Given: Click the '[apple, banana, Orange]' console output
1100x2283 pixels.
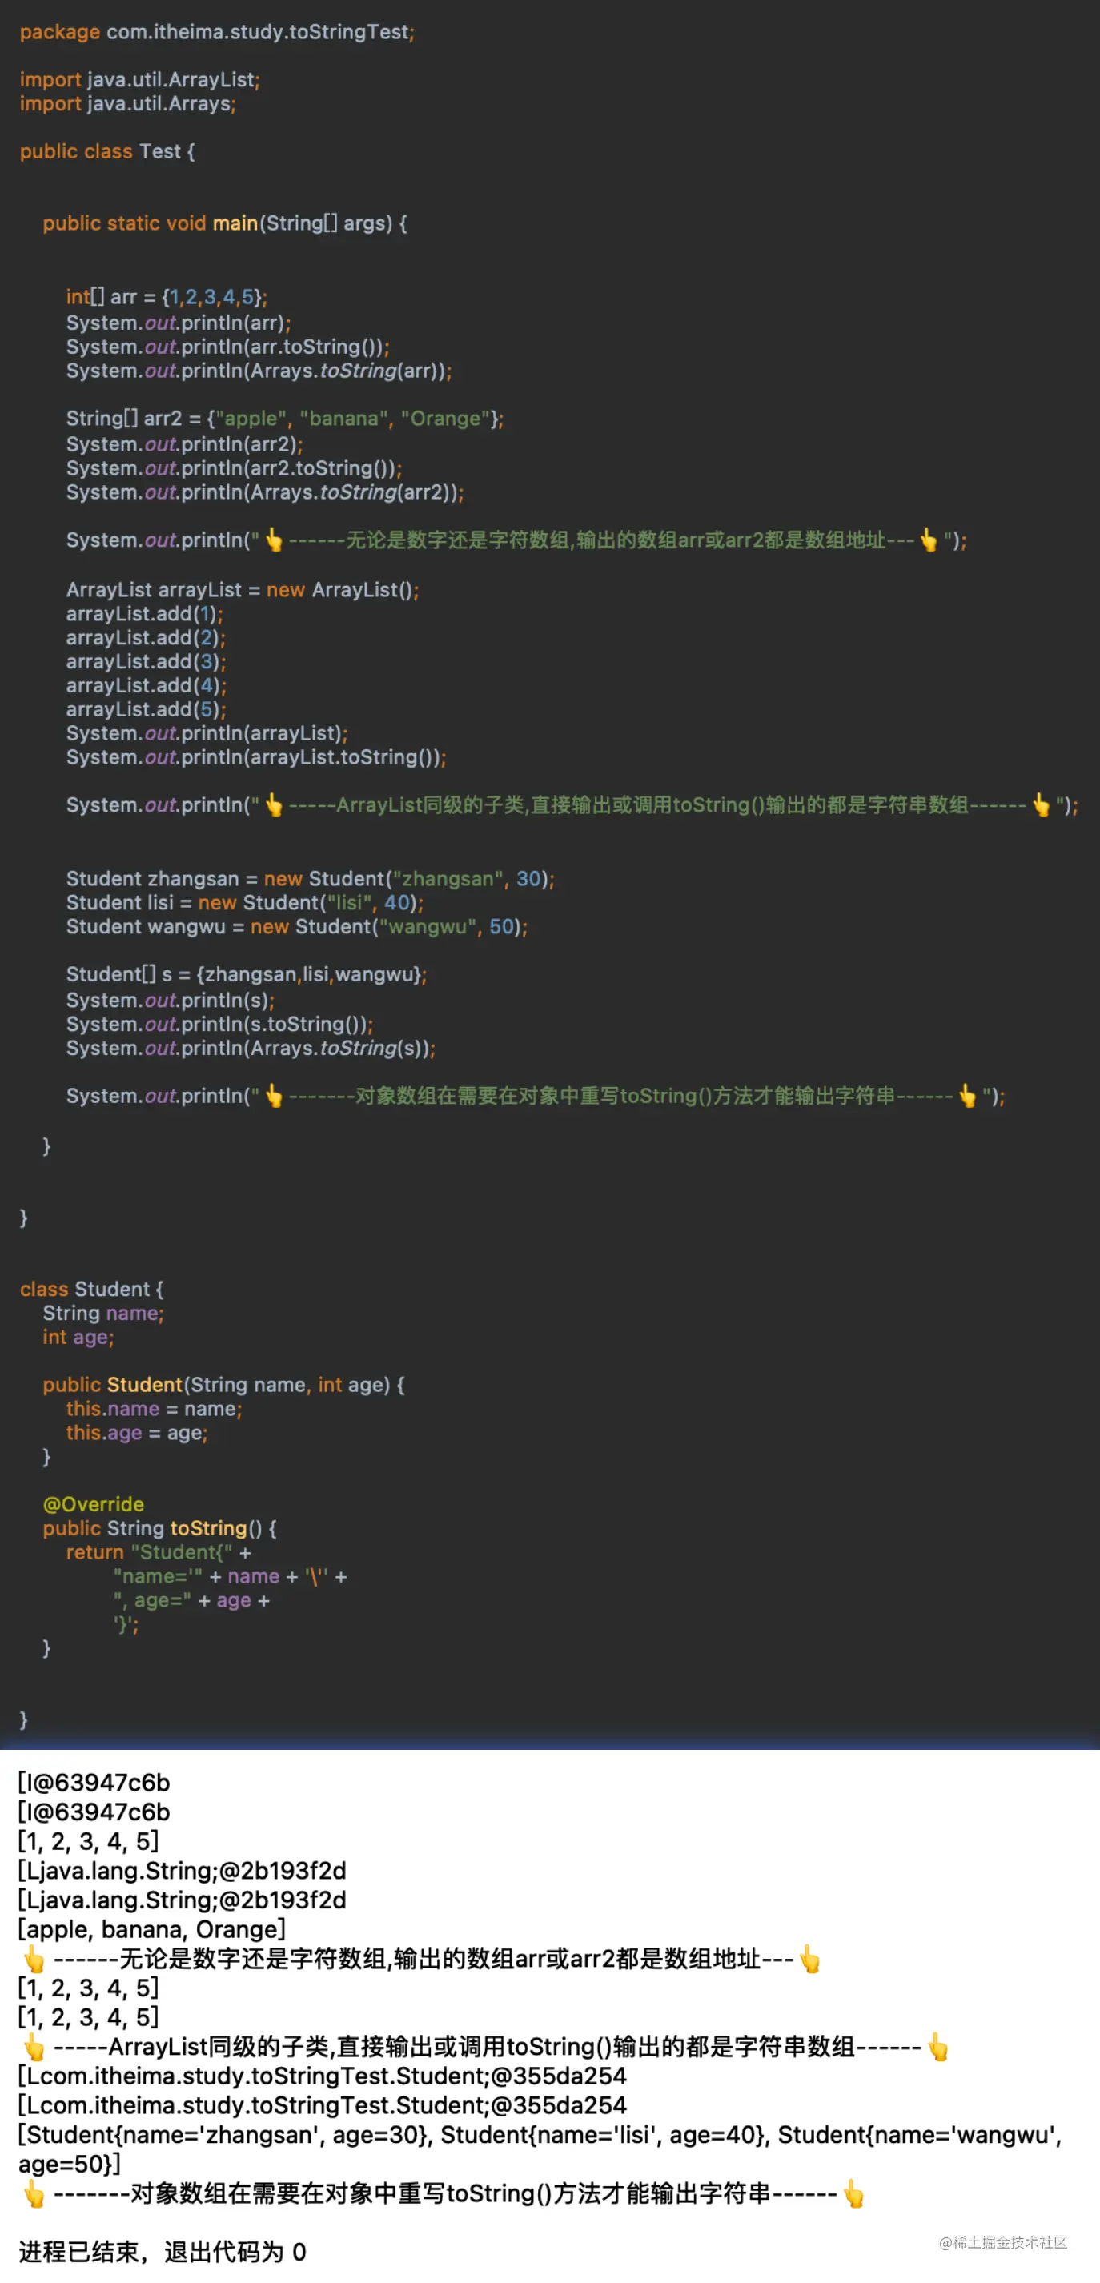Looking at the screenshot, I should pyautogui.click(x=151, y=1929).
